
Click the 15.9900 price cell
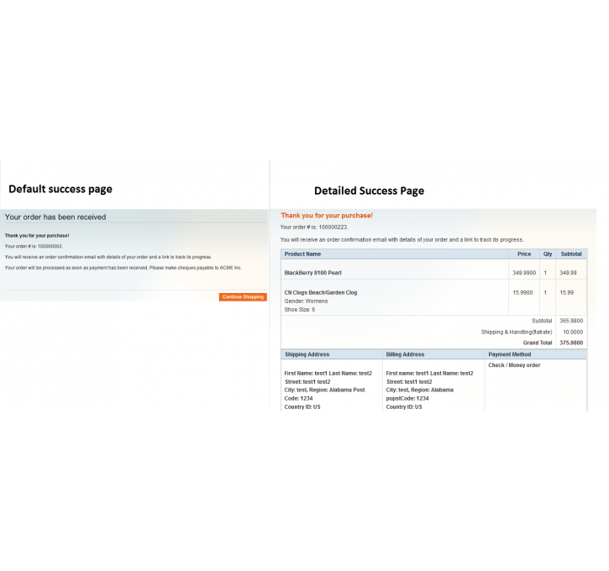pos(522,293)
